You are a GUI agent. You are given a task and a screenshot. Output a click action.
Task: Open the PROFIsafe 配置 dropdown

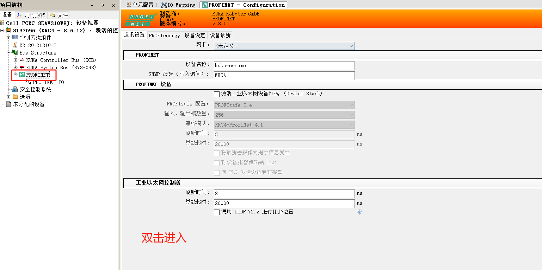284,105
